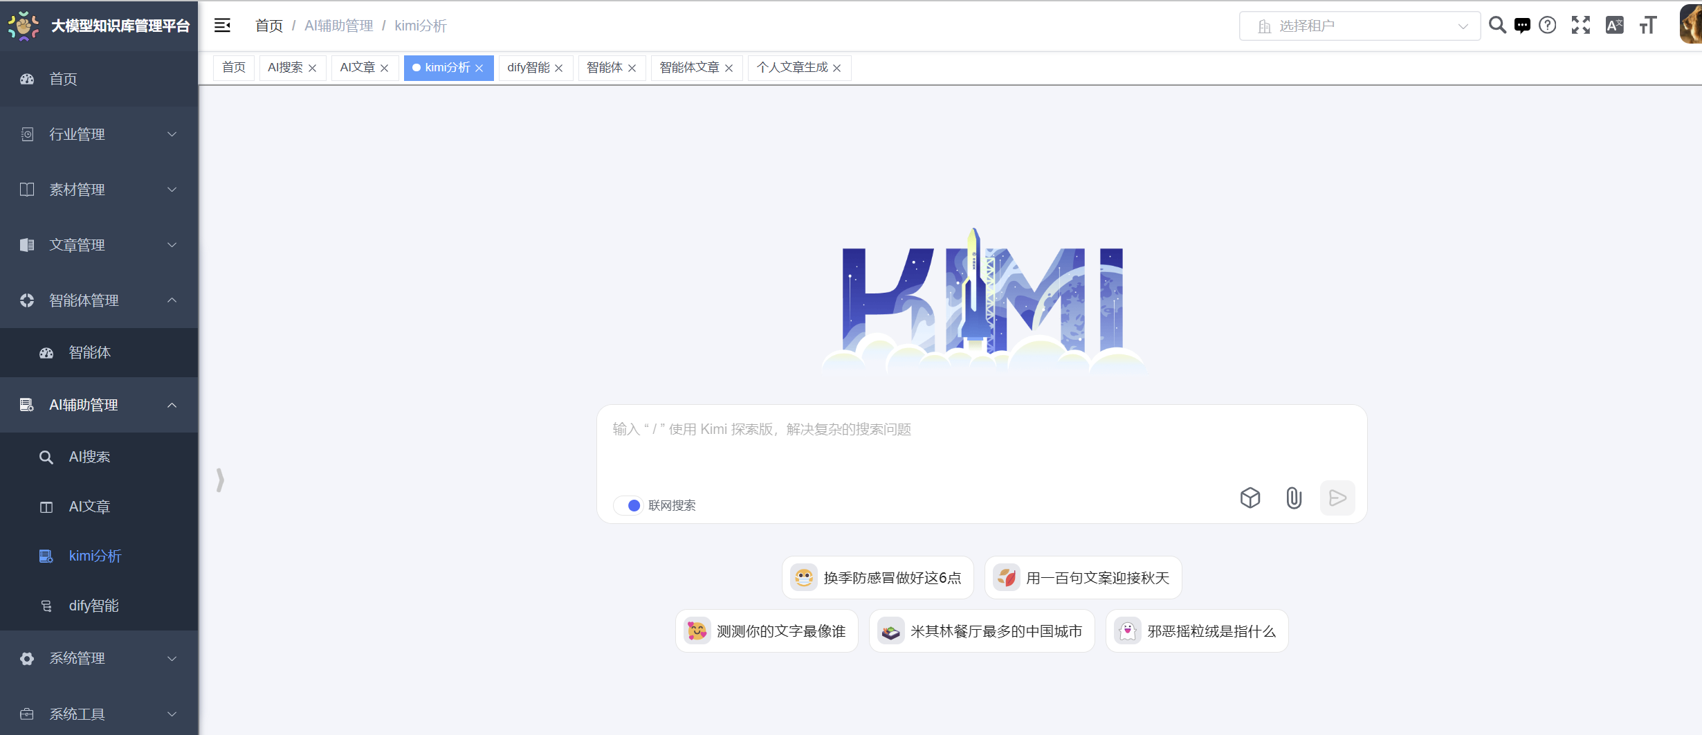The height and width of the screenshot is (735, 1702).
Task: Close the 智能体文章 tab
Action: point(729,68)
